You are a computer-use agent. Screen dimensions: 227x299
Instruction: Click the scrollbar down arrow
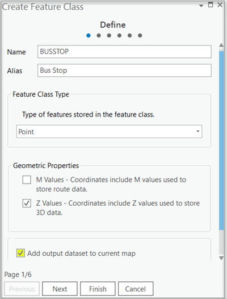(x=221, y=258)
